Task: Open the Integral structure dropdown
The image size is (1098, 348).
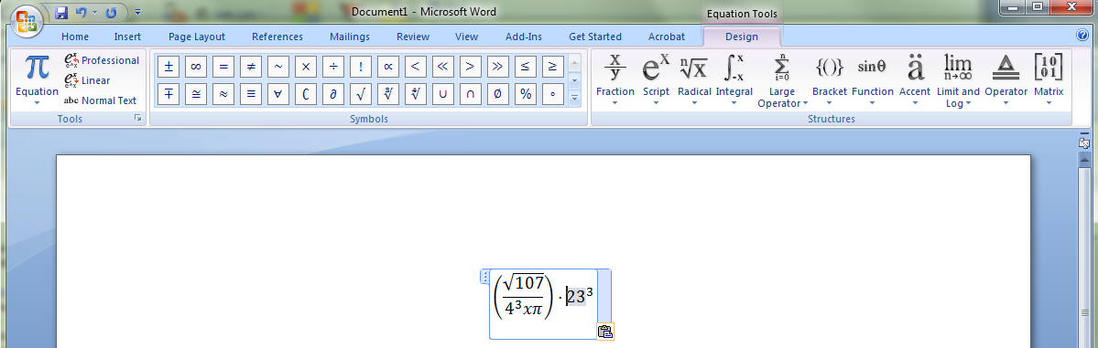Action: coord(734,81)
